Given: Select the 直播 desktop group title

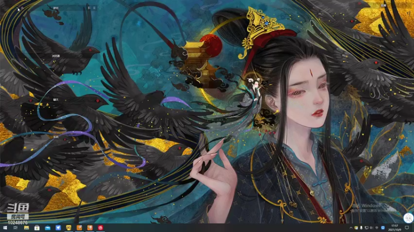Looking at the screenshot, I should coord(383,5).
